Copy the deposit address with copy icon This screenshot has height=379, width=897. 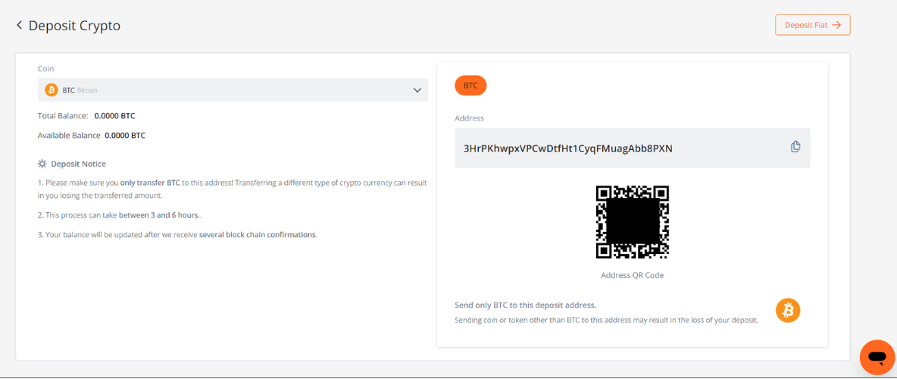[795, 146]
